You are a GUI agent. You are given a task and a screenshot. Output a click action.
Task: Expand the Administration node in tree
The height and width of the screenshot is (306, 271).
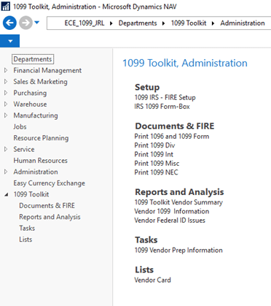[x=6, y=172]
